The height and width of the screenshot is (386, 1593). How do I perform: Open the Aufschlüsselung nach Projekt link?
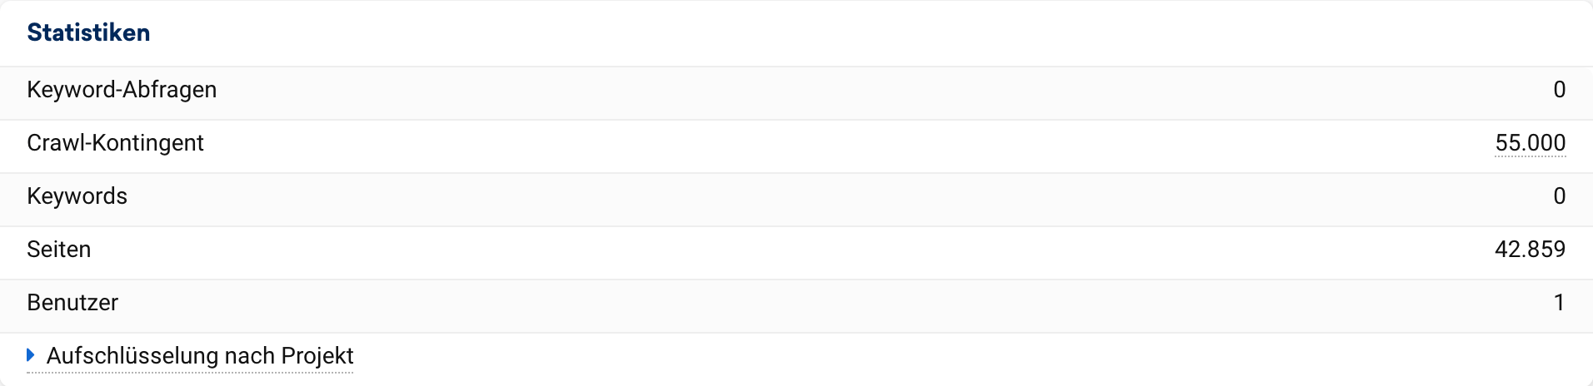(x=200, y=356)
